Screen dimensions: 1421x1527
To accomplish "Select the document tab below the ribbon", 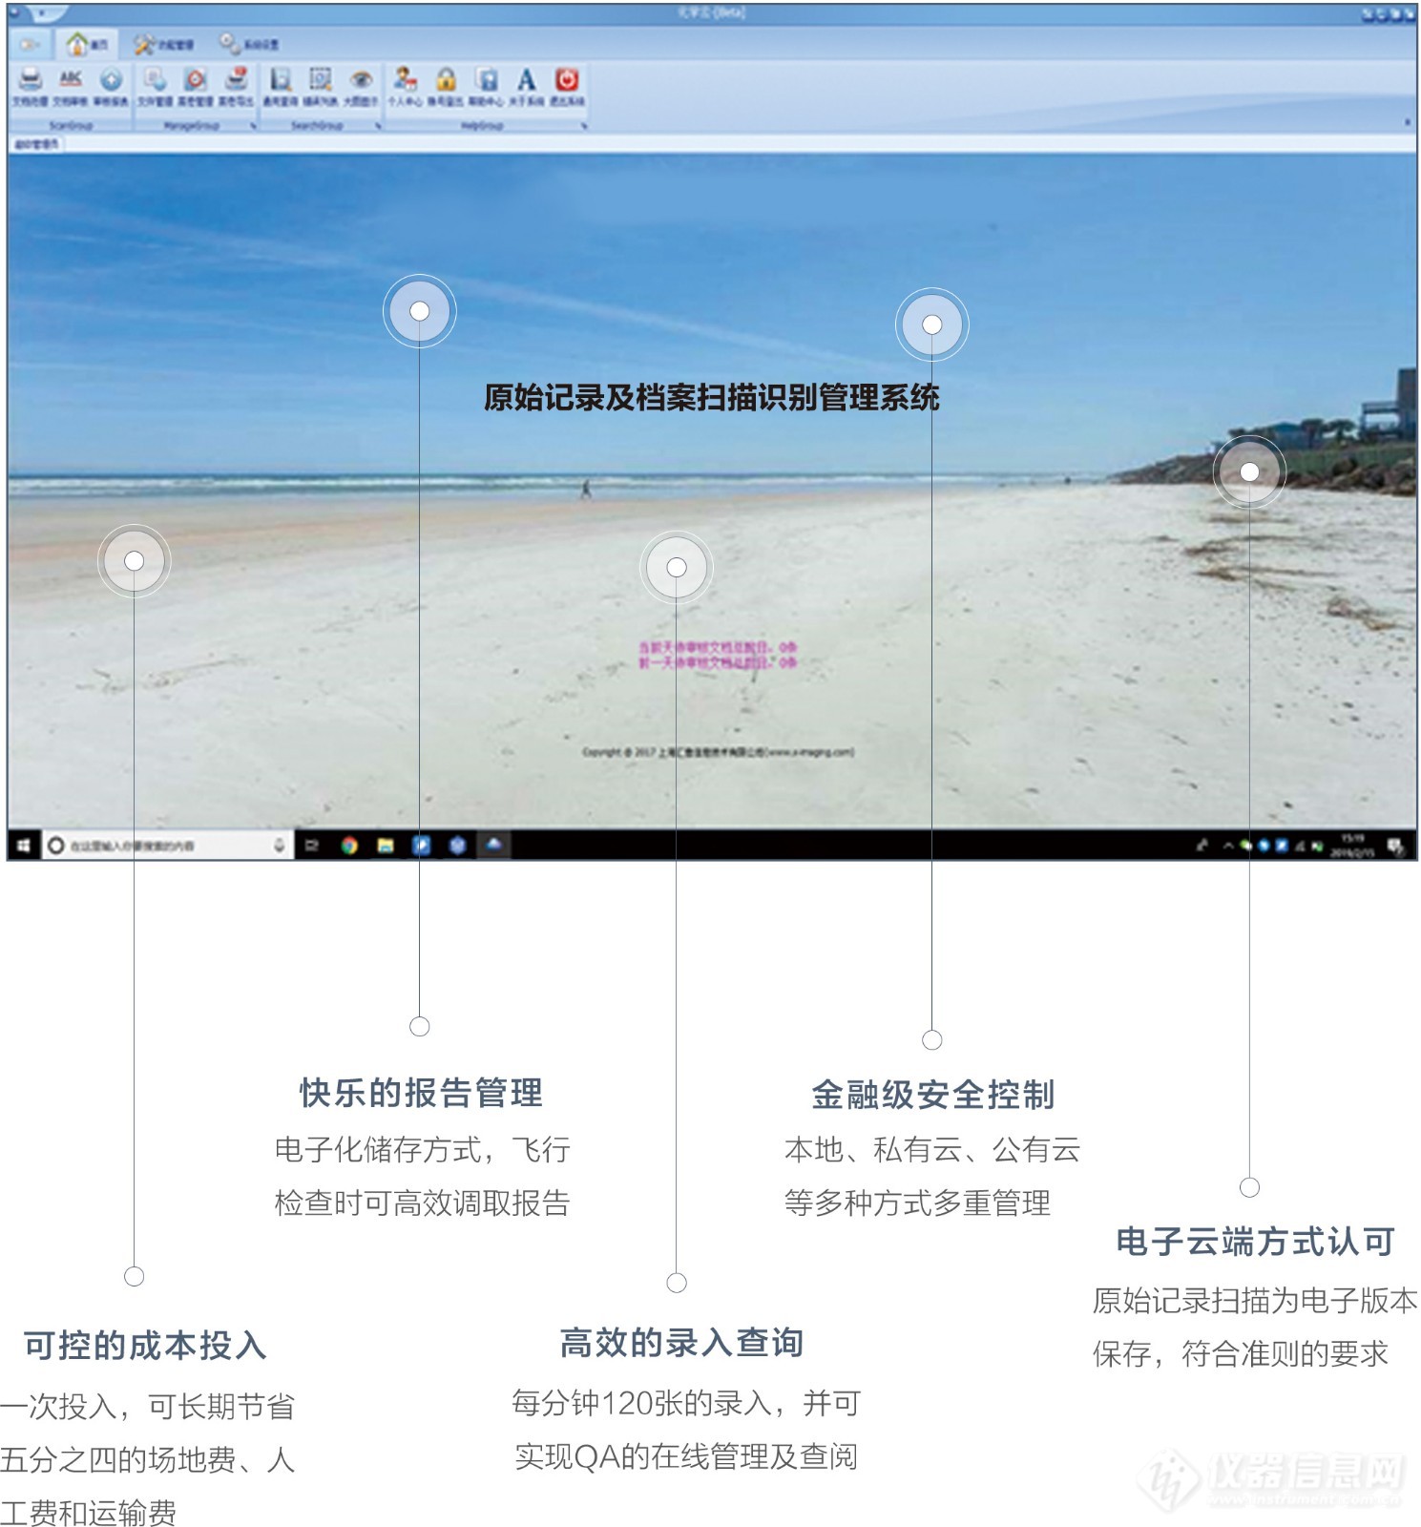I will click(36, 144).
